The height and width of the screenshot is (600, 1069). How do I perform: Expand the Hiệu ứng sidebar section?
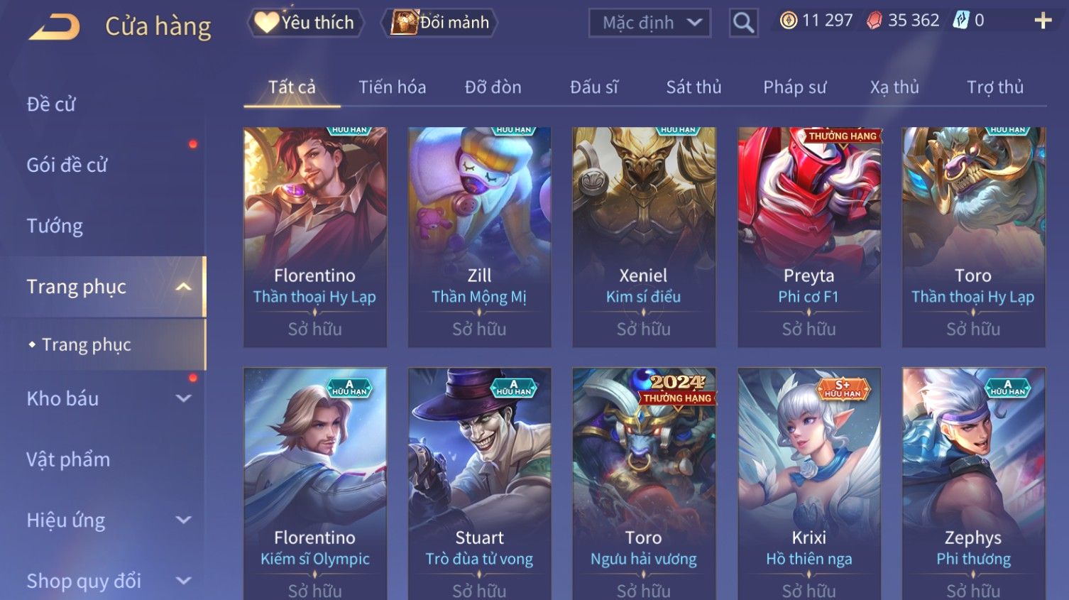click(183, 520)
